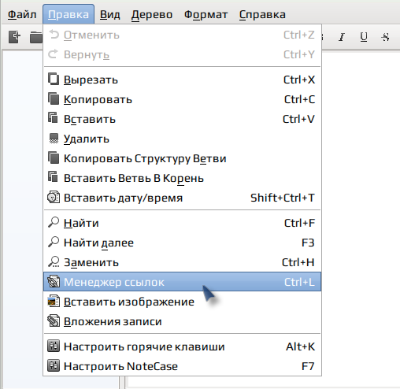Choose Копировать menu entry
This screenshot has height=389, width=400.
coord(182,99)
